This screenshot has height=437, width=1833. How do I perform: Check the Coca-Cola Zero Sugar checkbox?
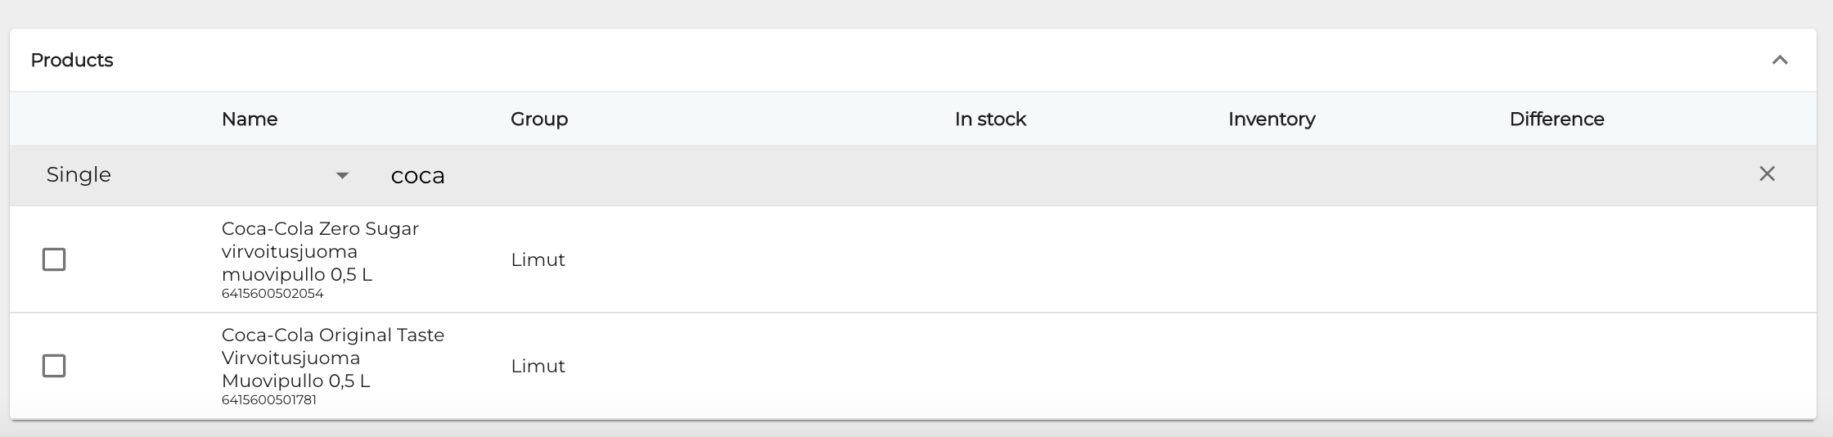54,259
